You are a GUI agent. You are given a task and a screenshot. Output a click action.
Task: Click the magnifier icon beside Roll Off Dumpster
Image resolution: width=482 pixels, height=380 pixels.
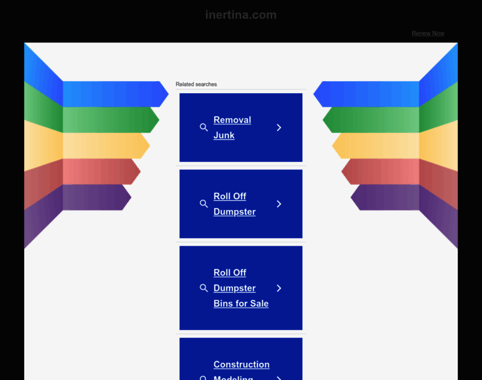(x=204, y=204)
